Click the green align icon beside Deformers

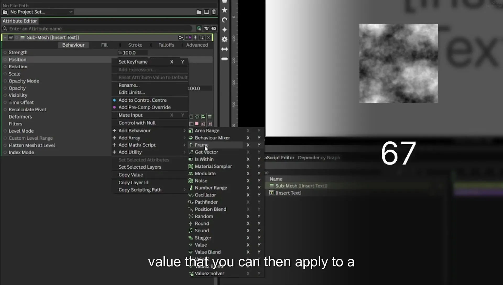203,117
